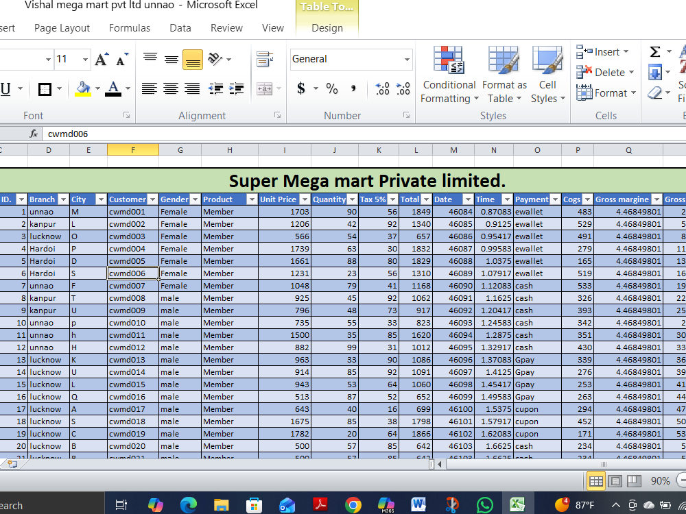Apply middle vertical alignment
This screenshot has height=514, width=686.
[171, 59]
